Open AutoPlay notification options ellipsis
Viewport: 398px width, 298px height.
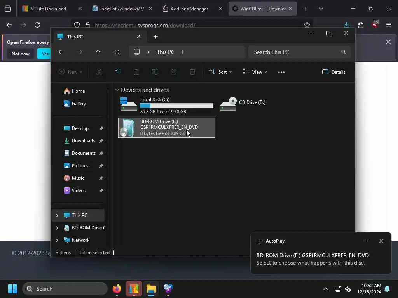click(366, 241)
